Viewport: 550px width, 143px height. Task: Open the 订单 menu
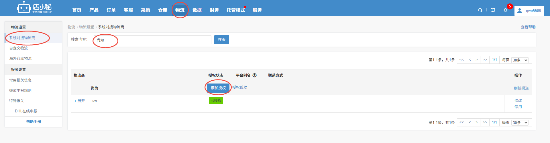pos(111,10)
